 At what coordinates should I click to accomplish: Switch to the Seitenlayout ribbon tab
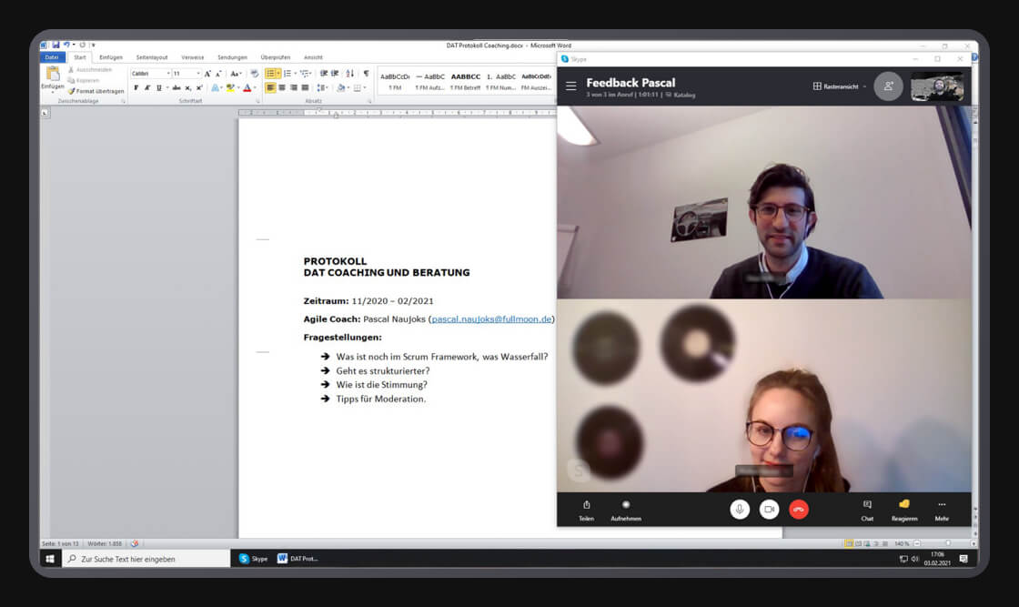(152, 57)
